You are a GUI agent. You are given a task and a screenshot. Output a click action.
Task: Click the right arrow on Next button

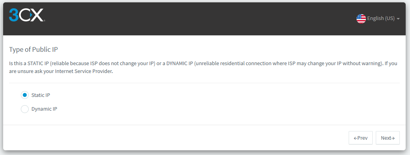coord(393,138)
